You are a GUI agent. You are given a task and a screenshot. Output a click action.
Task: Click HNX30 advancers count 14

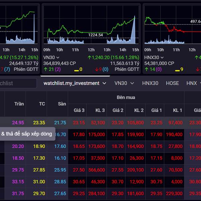click(x=152, y=69)
